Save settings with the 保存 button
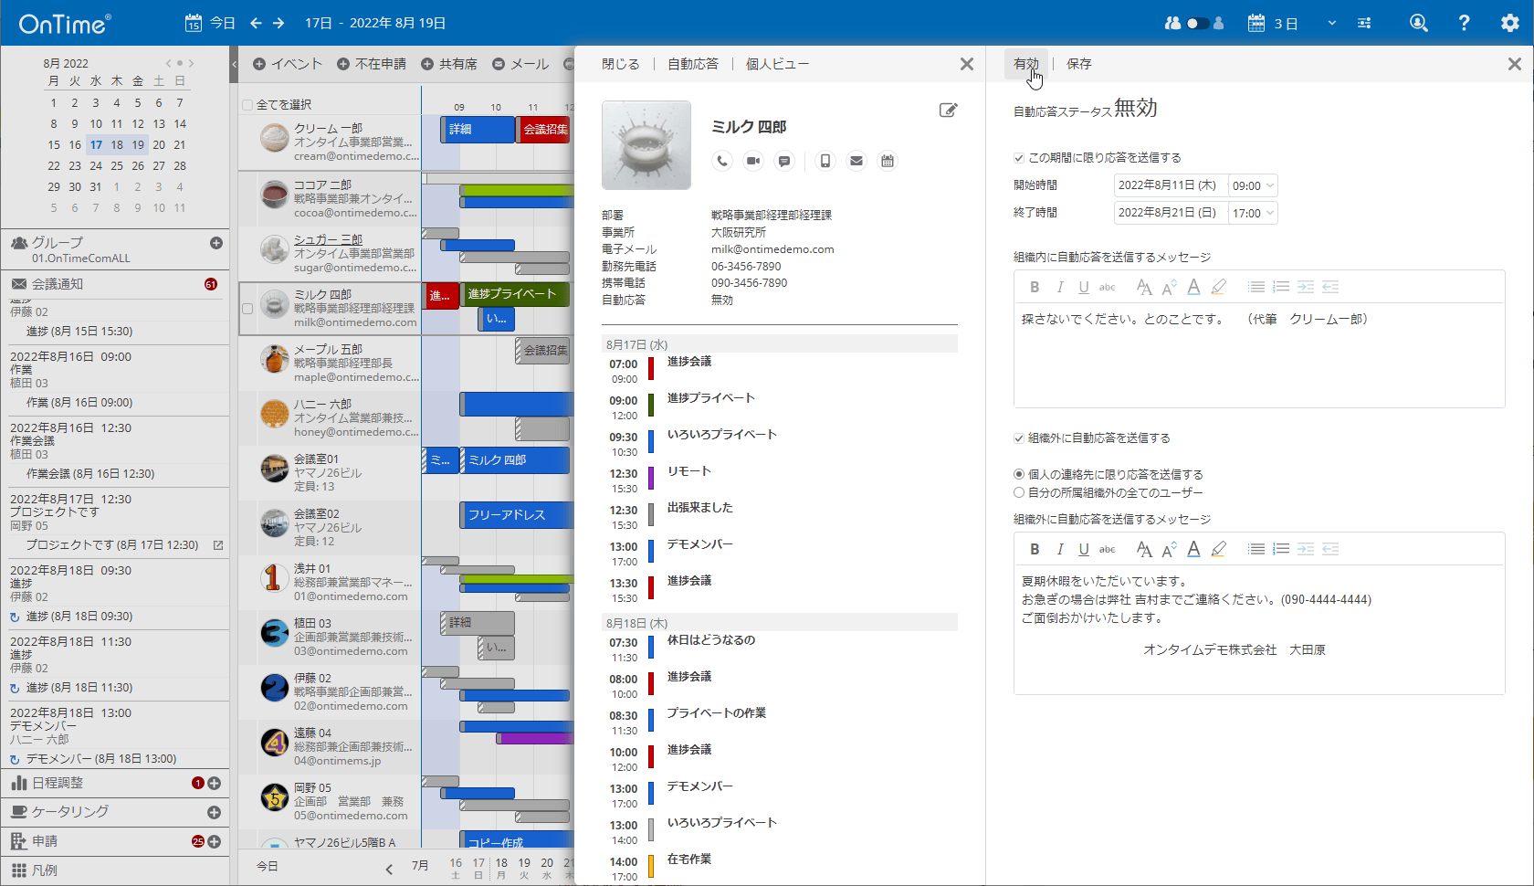Viewport: 1534px width, 886px height. (1077, 63)
